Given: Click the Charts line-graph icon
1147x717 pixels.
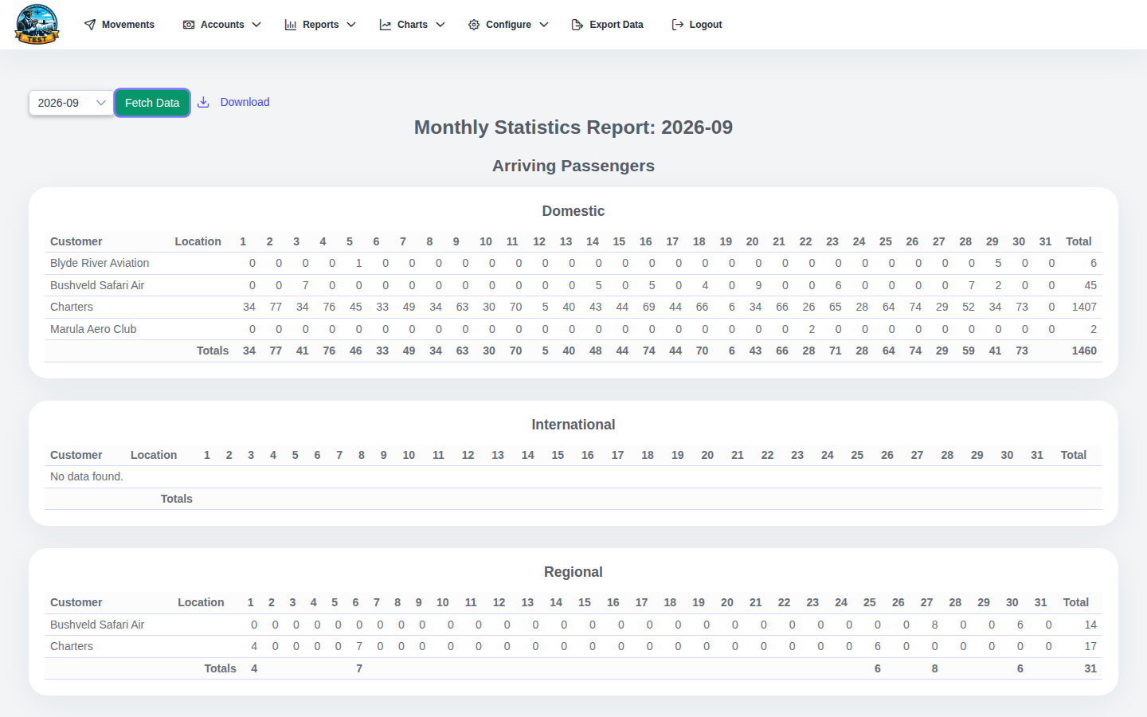Looking at the screenshot, I should tap(386, 25).
